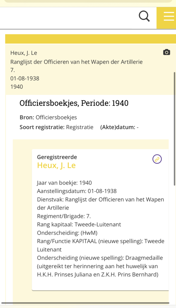Click the Draagmedaille decoration description text

100,266
